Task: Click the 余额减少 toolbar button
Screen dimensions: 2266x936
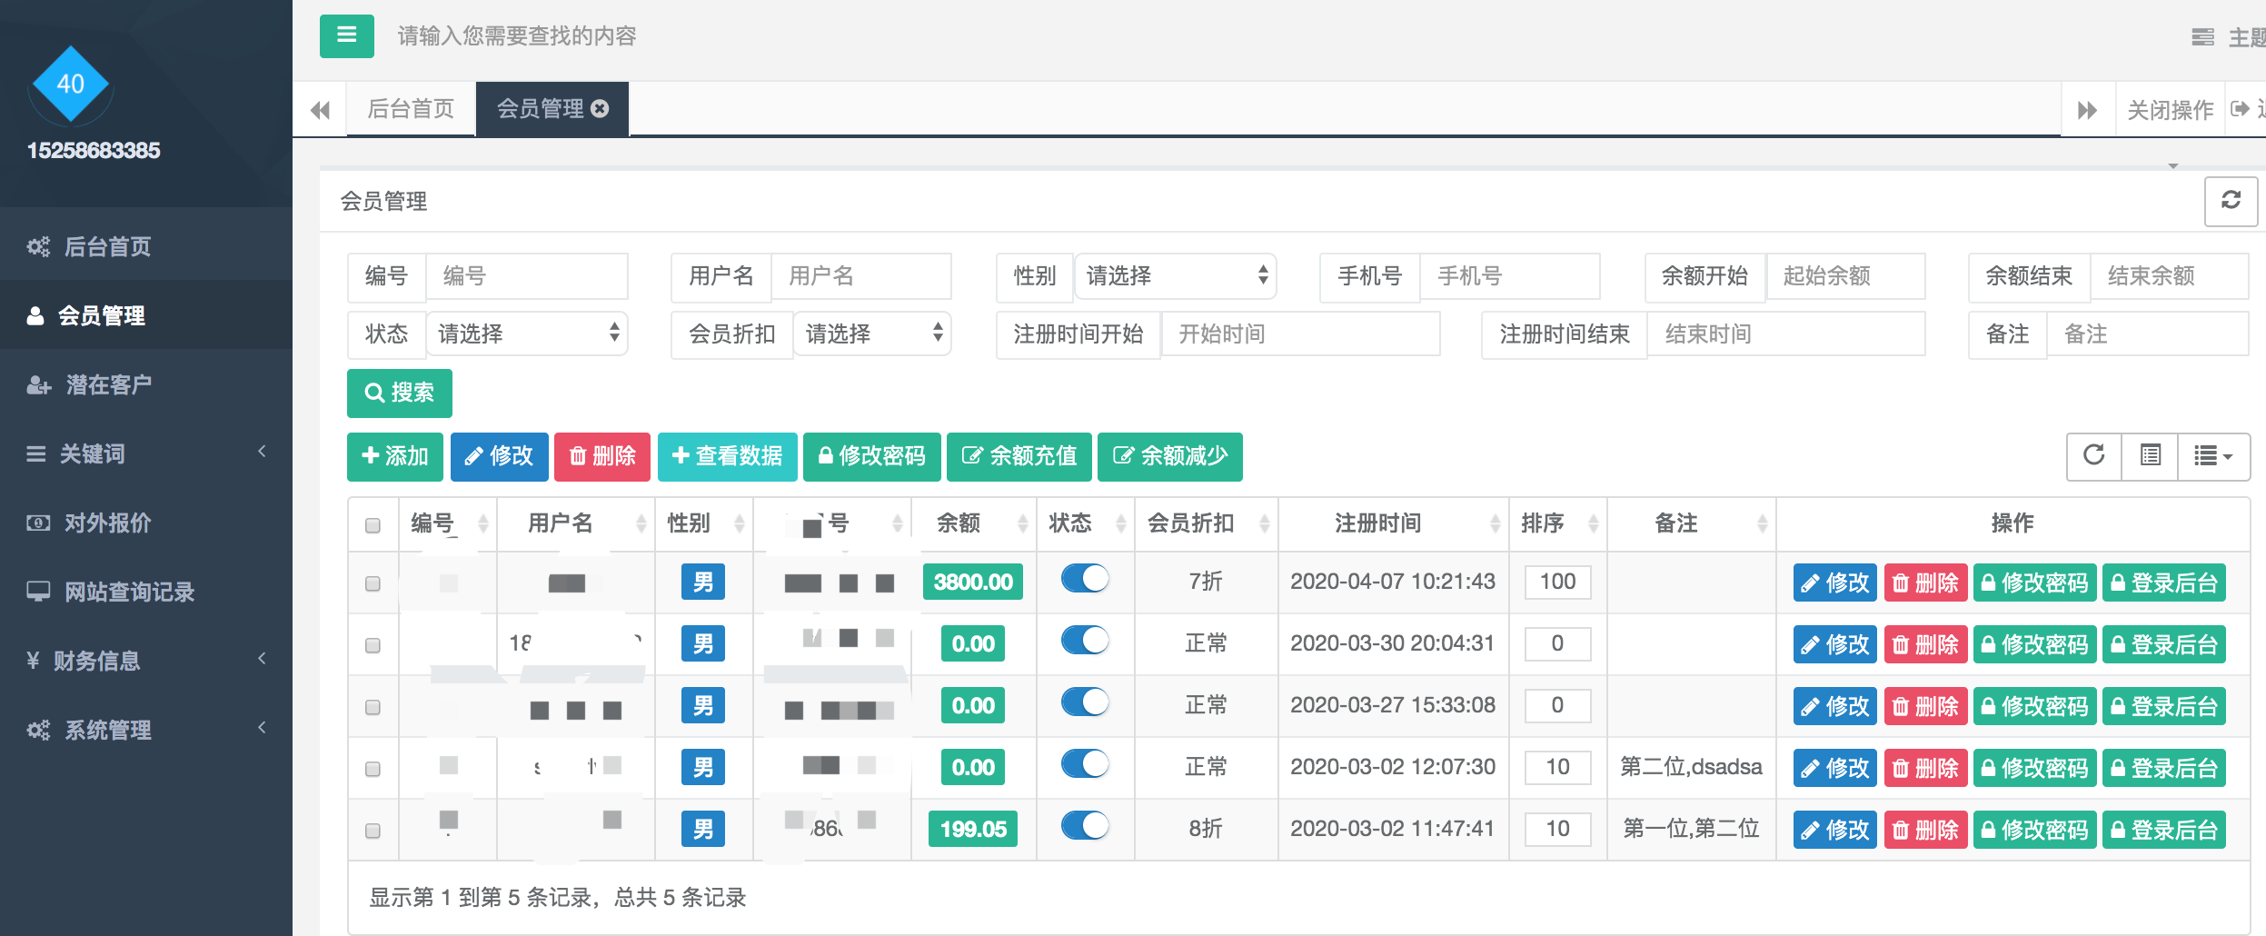Action: coord(1169,456)
